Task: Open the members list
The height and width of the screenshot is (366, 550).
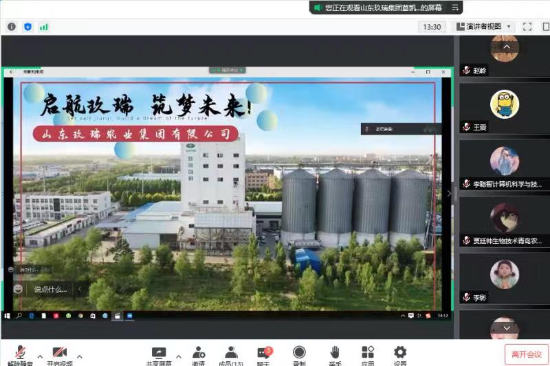Action: pyautogui.click(x=231, y=353)
